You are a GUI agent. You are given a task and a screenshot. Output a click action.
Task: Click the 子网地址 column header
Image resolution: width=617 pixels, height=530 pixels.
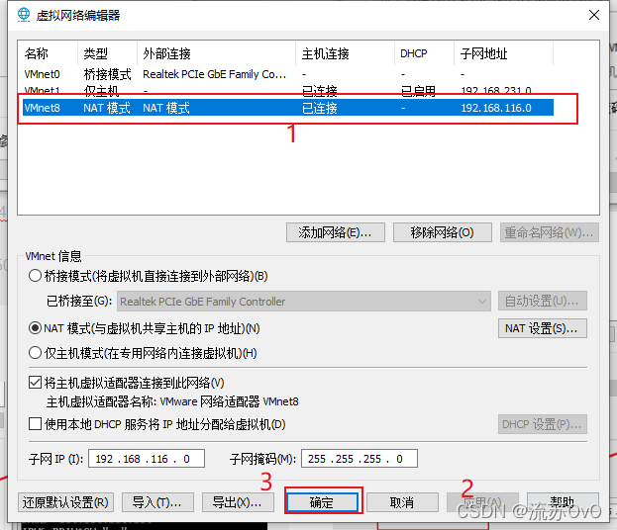click(x=503, y=53)
